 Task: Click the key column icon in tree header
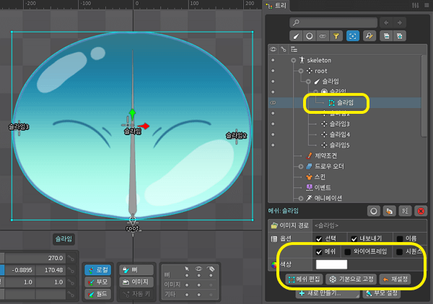click(284, 49)
